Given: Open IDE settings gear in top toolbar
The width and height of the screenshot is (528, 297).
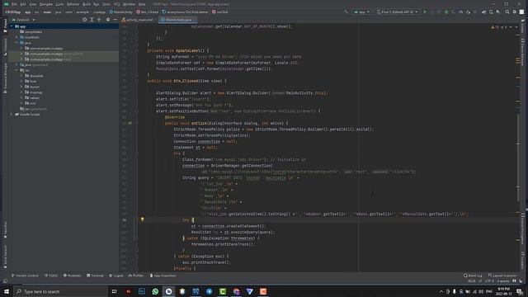Looking at the screenshot, I should point(515,12).
